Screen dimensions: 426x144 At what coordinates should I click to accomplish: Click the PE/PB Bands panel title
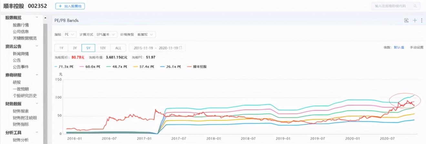[x=66, y=20]
